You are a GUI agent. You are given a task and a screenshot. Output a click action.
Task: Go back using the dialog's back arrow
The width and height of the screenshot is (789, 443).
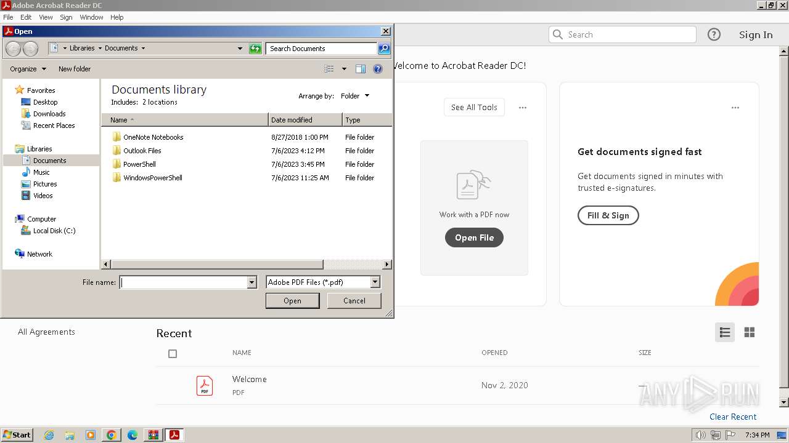click(x=13, y=49)
